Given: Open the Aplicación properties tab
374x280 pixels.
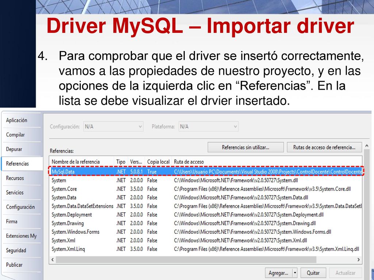Looking at the screenshot, I should tap(22, 120).
